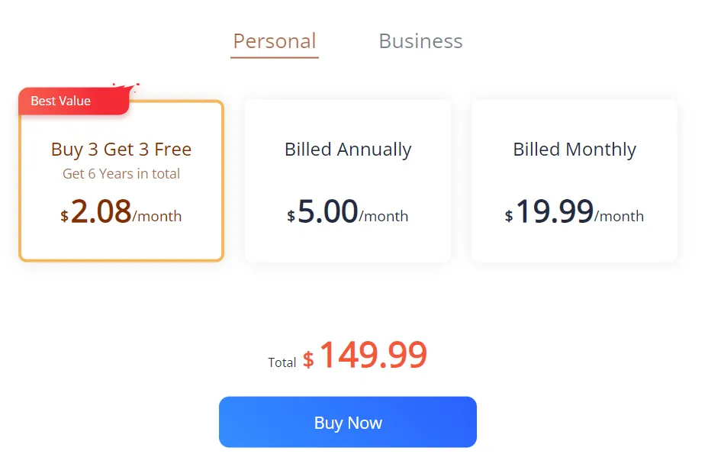Viewport: 708px width, 470px height.
Task: Click the Billed Annually card title
Action: pos(347,150)
